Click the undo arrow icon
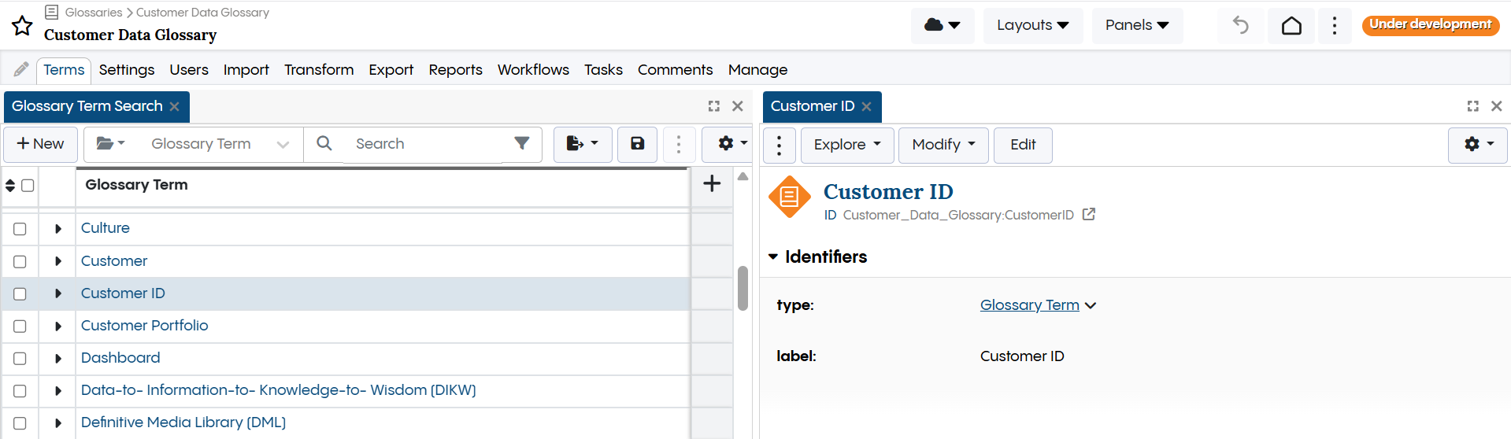1511x439 pixels. (x=1240, y=26)
